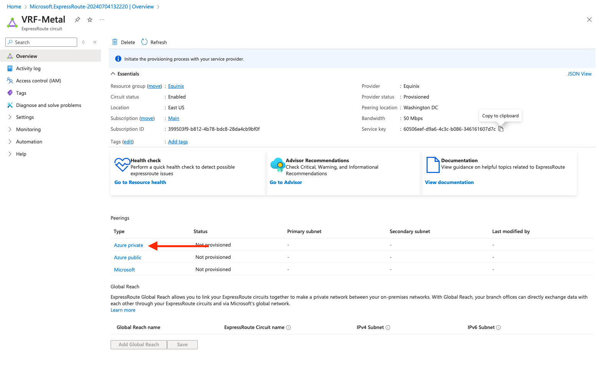Click info icon beside IPv4 Subnet
Image resolution: width=599 pixels, height=380 pixels.
[388, 327]
